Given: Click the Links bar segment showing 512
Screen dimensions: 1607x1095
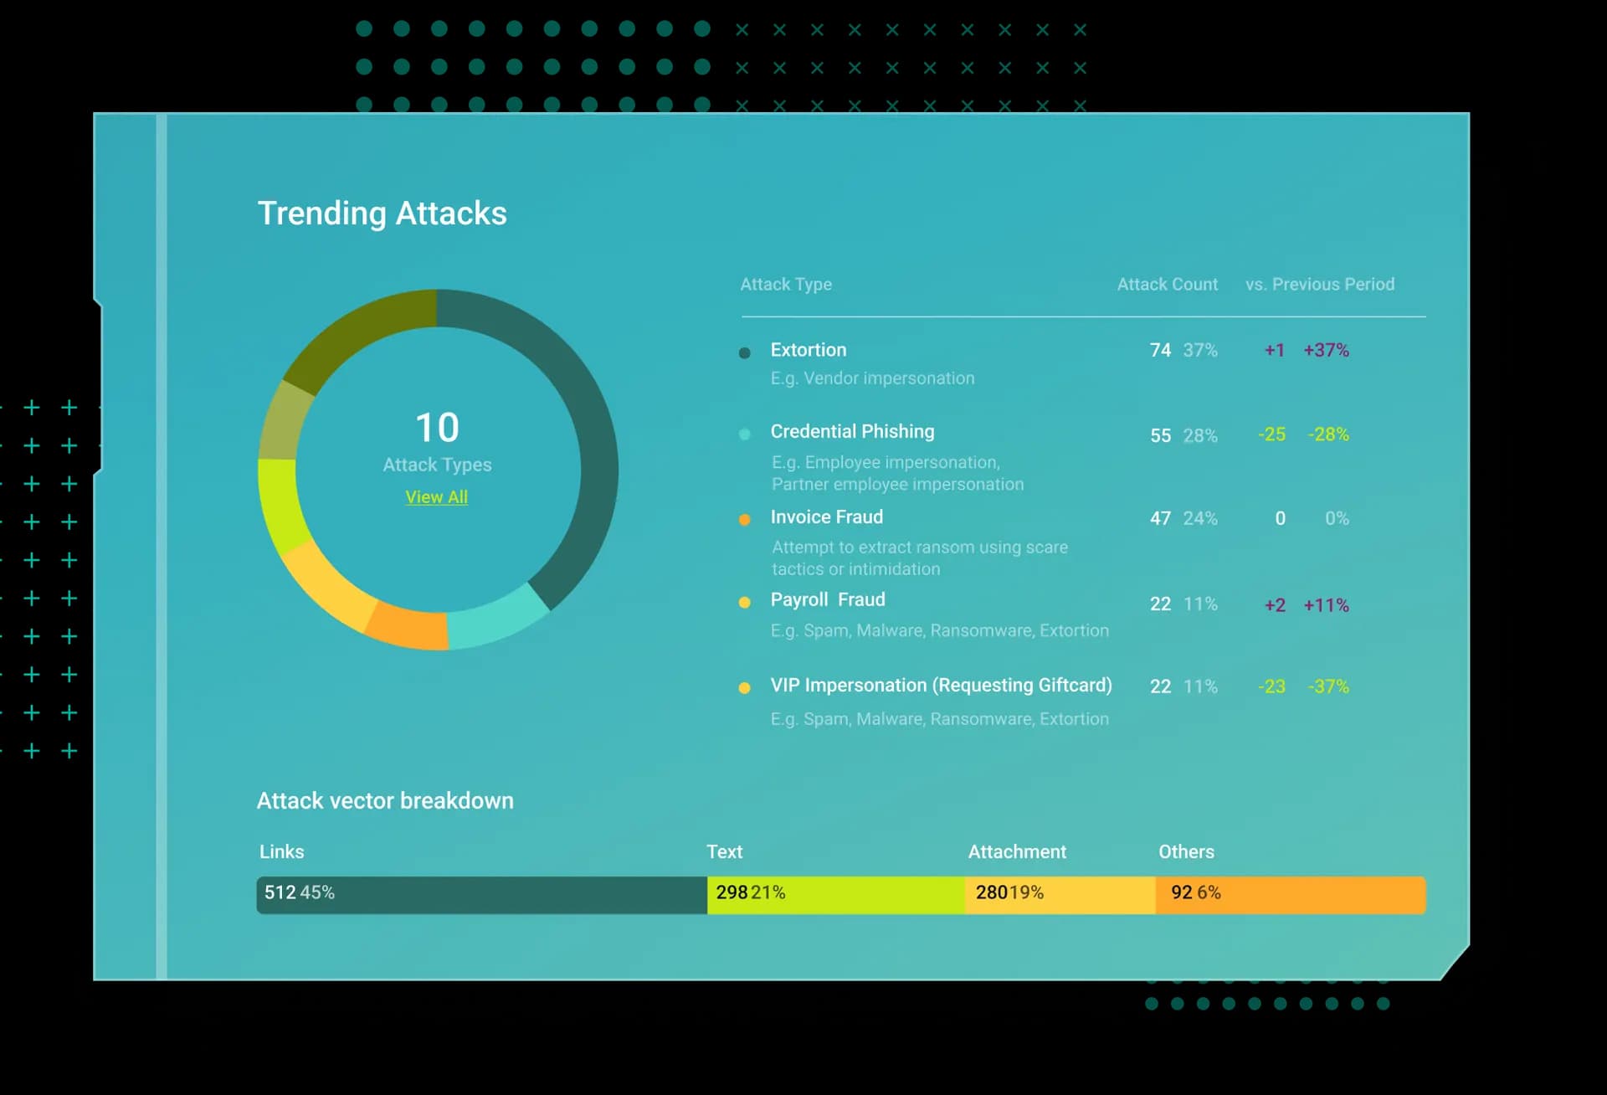Looking at the screenshot, I should point(481,895).
